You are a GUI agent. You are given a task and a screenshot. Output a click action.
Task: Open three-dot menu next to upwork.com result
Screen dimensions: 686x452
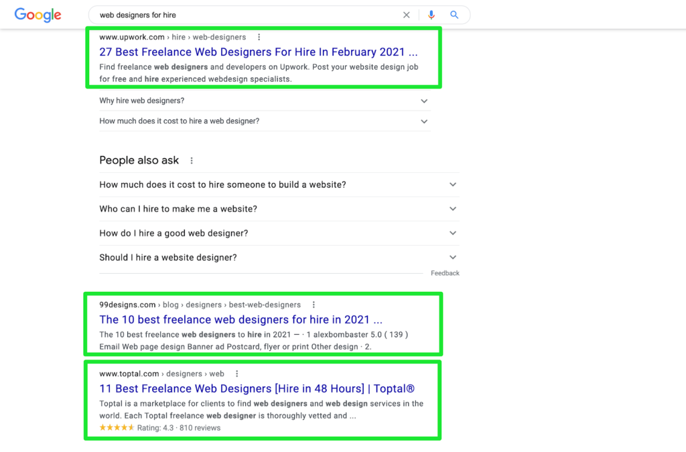259,37
